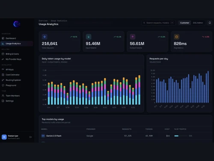Screen dimensions: 214x161
Task: Switch to Admin view
Action: point(198,23)
